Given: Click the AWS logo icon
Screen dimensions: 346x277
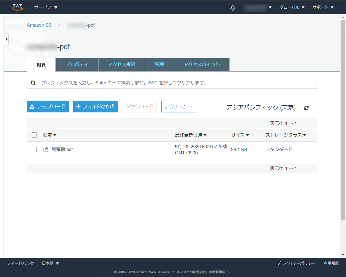Looking at the screenshot, I should [x=17, y=7].
